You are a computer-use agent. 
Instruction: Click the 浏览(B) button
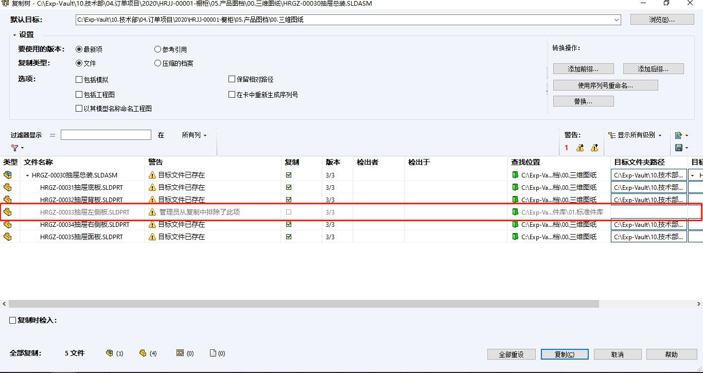[x=662, y=20]
